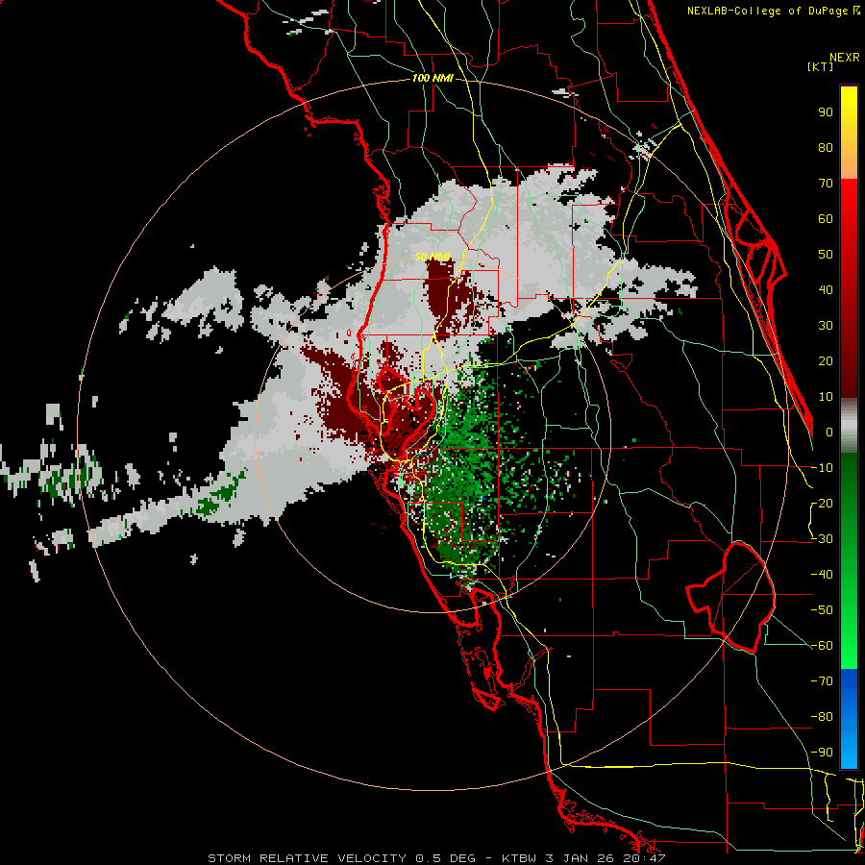Click the -20 value on velocity scale
Image resolution: width=865 pixels, height=865 pixels.
tap(822, 504)
